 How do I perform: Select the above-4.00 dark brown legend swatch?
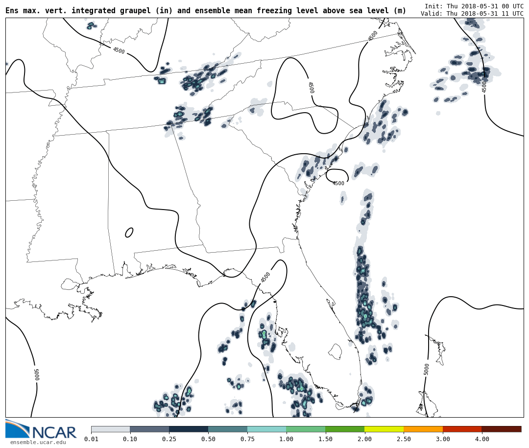[x=502, y=429]
